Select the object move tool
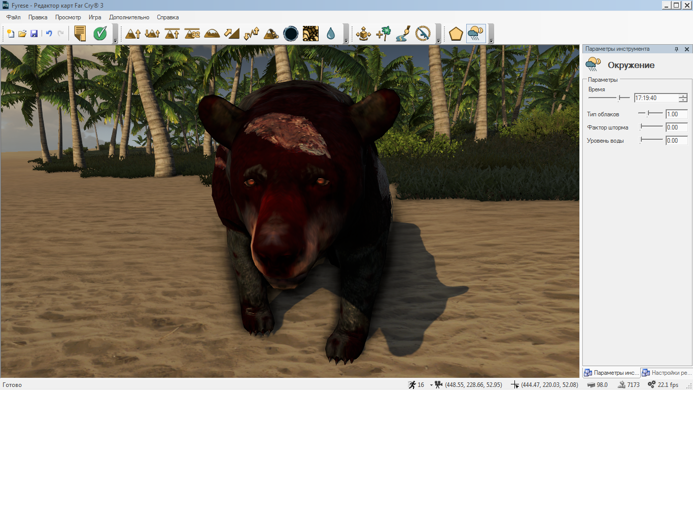Image resolution: width=693 pixels, height=520 pixels. [363, 34]
